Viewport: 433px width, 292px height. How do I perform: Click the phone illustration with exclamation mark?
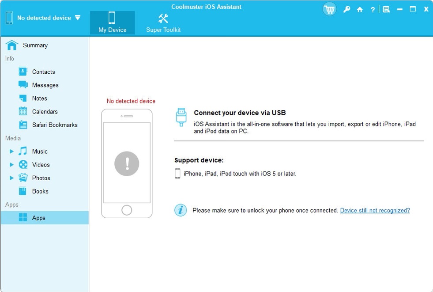point(127,163)
